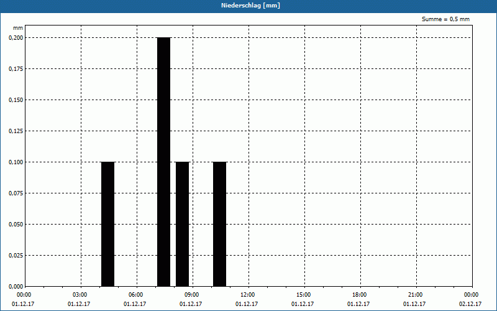Click the mm unit label above y-axis
This screenshot has width=497, height=311.
[x=18, y=28]
